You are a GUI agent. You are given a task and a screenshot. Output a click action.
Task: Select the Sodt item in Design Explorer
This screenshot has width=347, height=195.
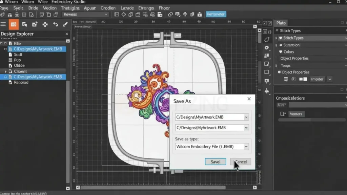click(18, 55)
